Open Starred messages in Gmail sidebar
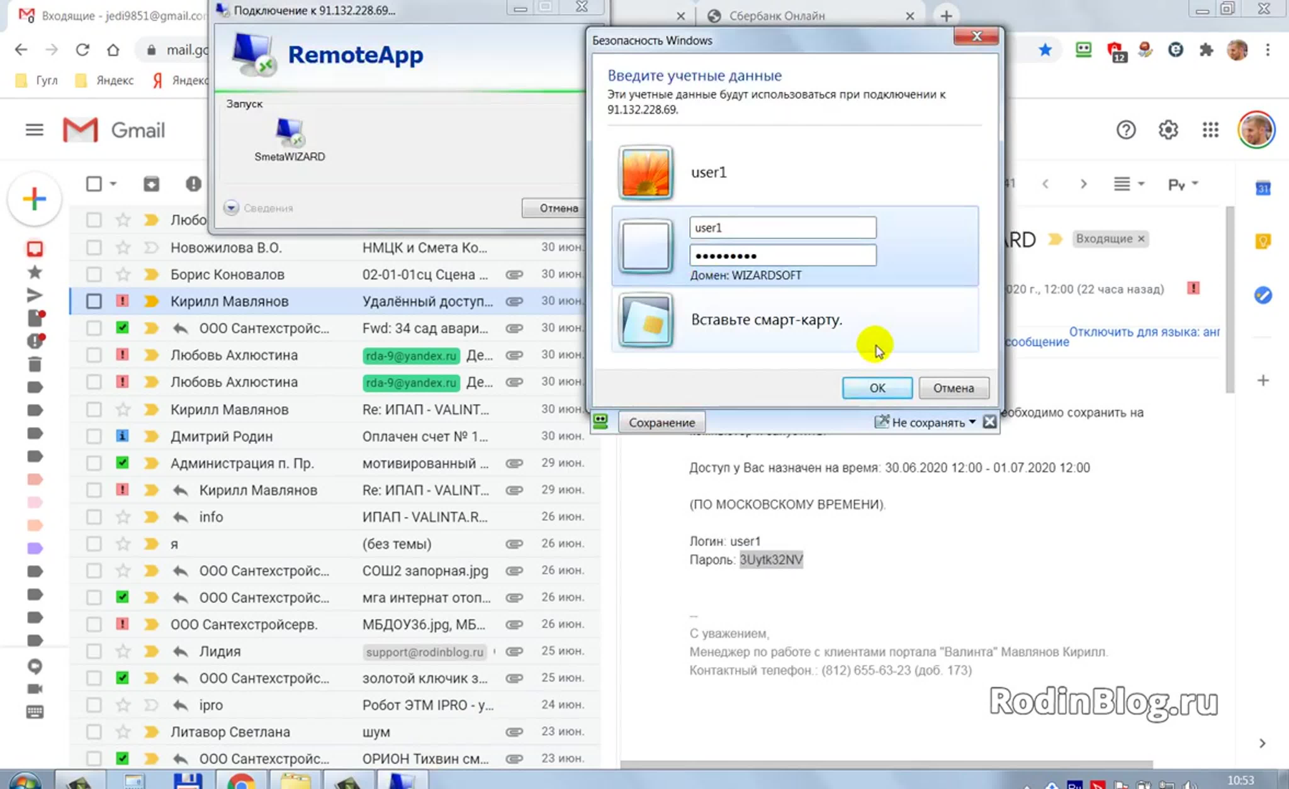Viewport: 1289px width, 789px height. (x=35, y=272)
